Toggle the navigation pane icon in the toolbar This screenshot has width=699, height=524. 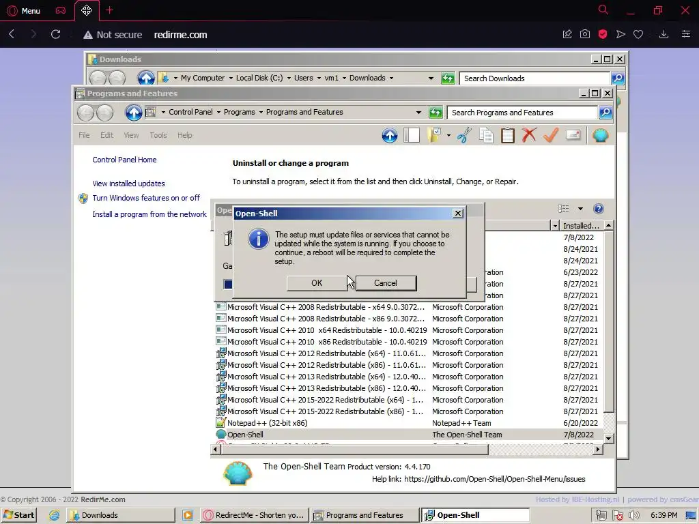(412, 136)
